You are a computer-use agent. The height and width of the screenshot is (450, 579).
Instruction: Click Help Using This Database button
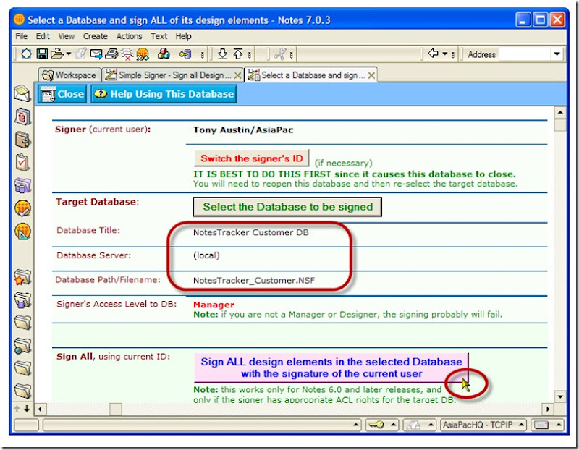[x=164, y=94]
